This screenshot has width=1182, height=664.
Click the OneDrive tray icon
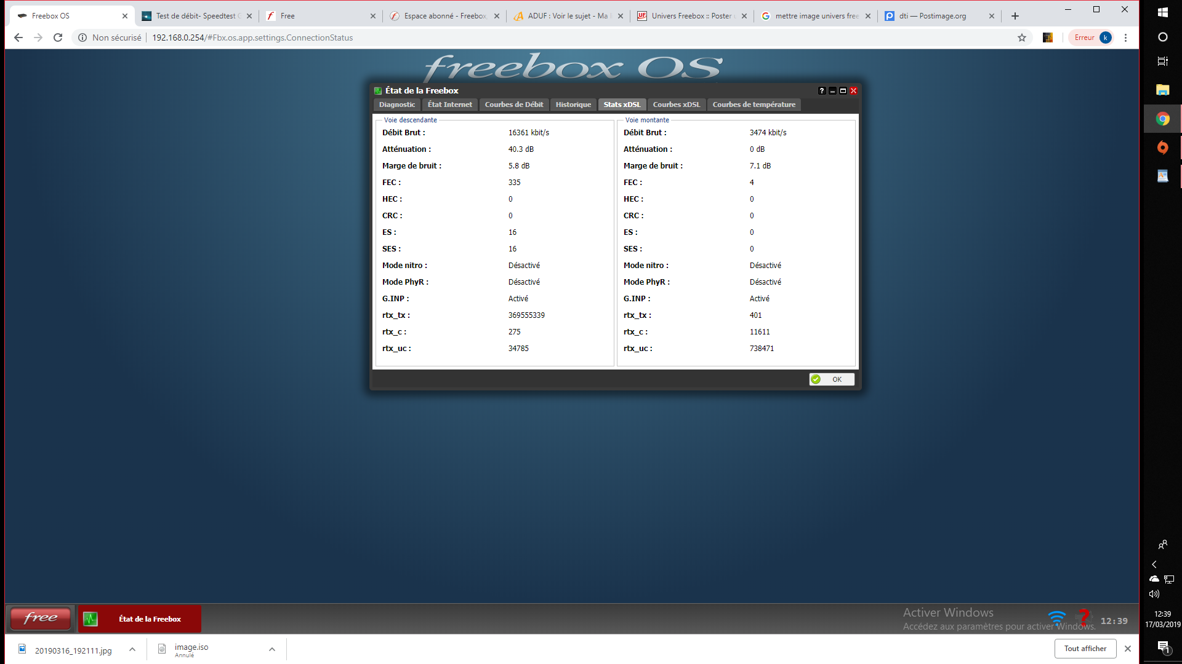pos(1154,579)
